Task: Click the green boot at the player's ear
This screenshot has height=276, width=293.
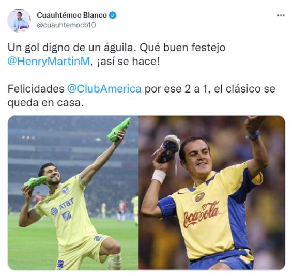Action: [x=36, y=181]
